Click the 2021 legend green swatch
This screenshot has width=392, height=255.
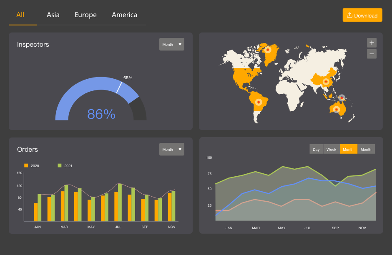60,165
